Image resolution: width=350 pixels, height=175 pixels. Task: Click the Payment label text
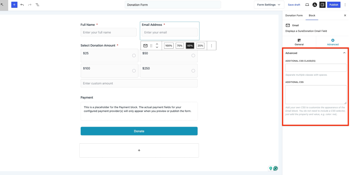87,98
